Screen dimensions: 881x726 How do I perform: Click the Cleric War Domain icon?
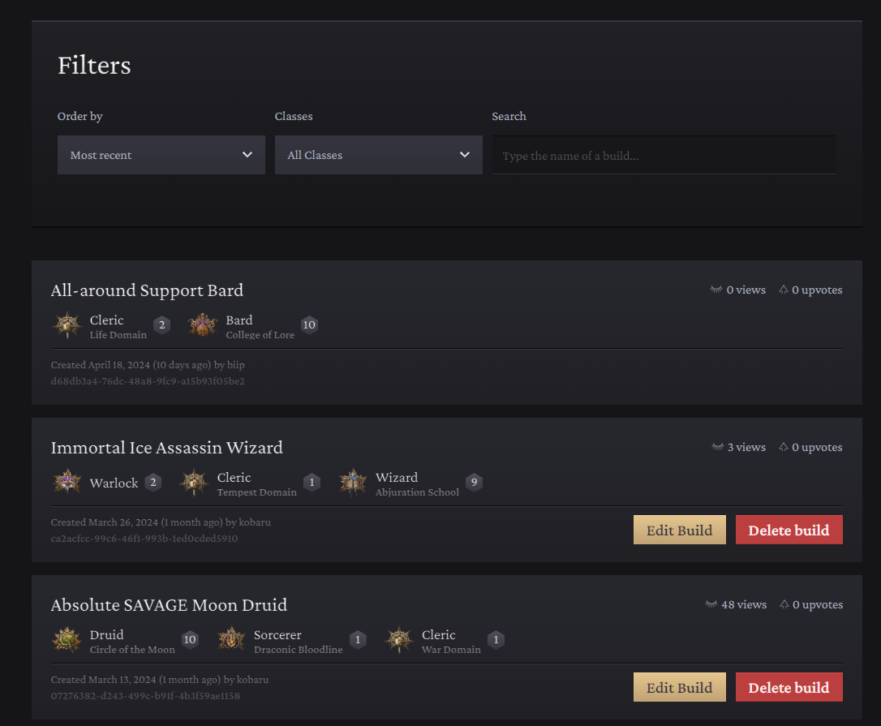click(x=399, y=640)
